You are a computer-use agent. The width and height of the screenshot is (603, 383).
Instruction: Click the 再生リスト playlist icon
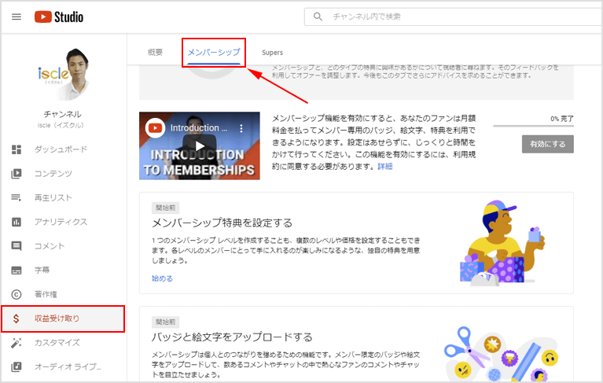(17, 197)
